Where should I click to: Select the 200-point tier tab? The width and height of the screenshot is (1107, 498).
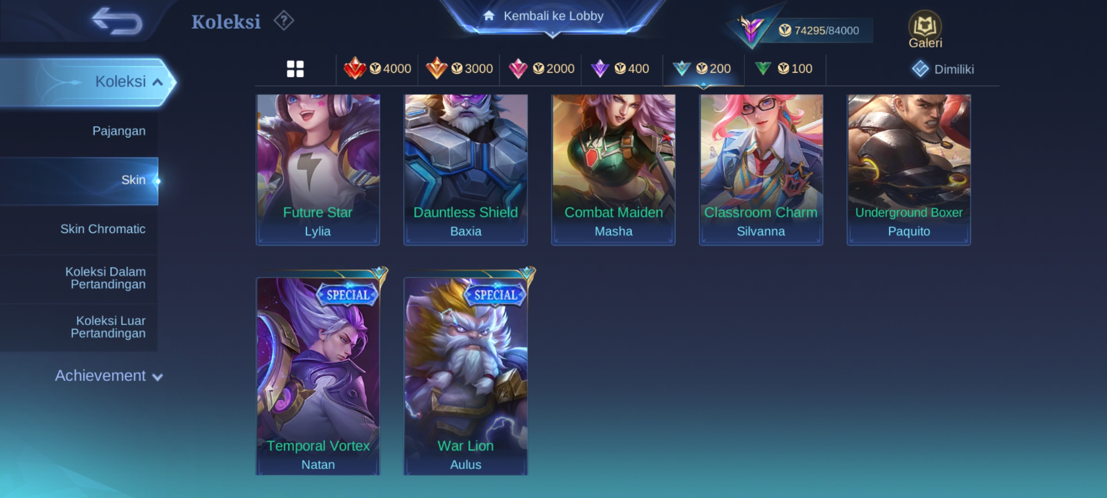coord(703,69)
